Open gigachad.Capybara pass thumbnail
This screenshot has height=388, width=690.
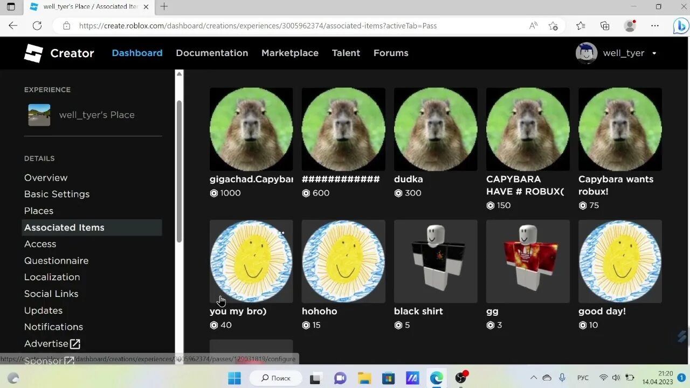click(x=251, y=129)
